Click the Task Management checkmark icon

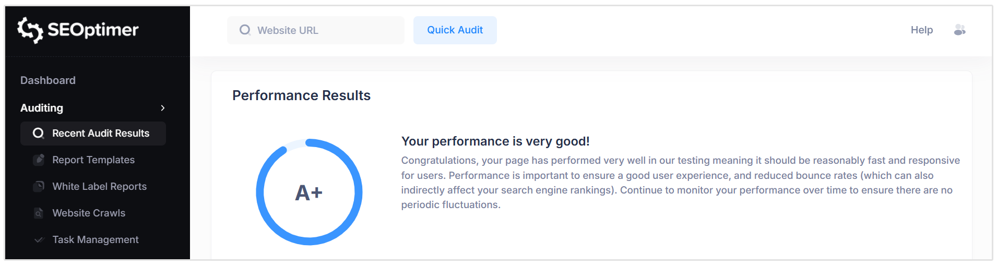(x=39, y=240)
